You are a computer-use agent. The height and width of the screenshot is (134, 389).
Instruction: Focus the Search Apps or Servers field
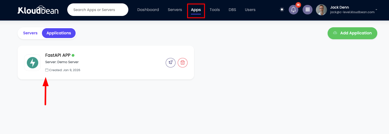pyautogui.click(x=98, y=10)
